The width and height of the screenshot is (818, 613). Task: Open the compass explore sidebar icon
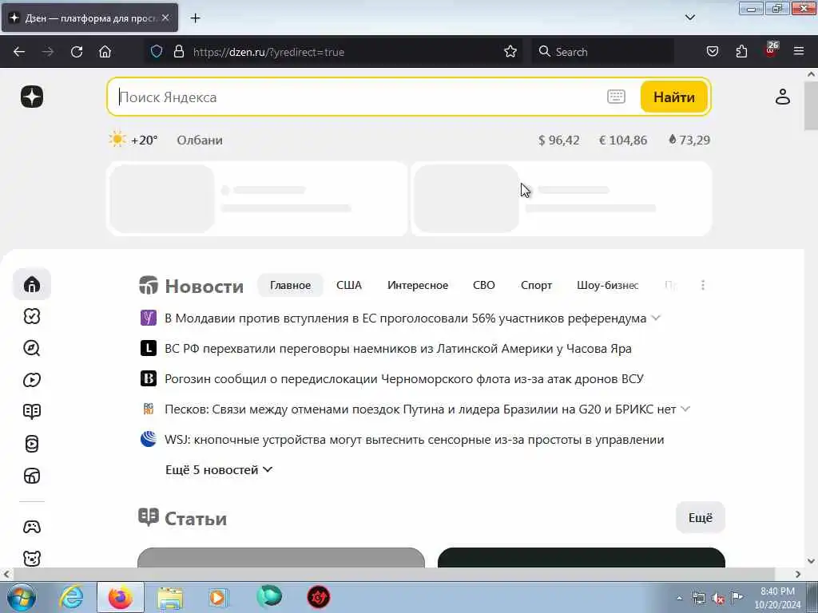tap(32, 348)
